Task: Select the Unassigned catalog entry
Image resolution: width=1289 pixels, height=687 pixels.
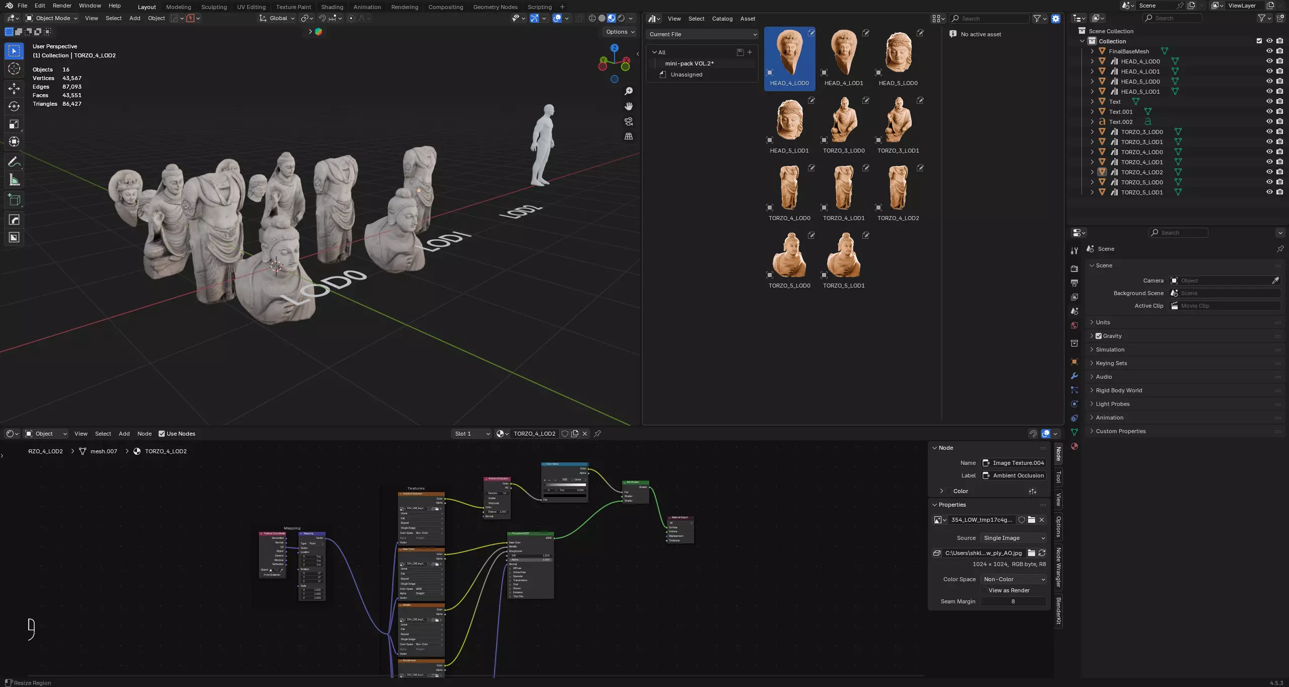Action: [x=686, y=75]
